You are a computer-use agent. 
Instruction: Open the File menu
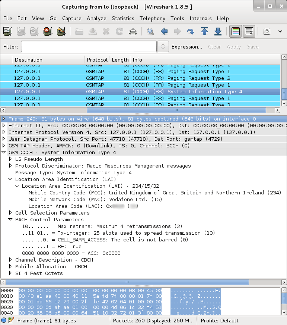click(8, 18)
